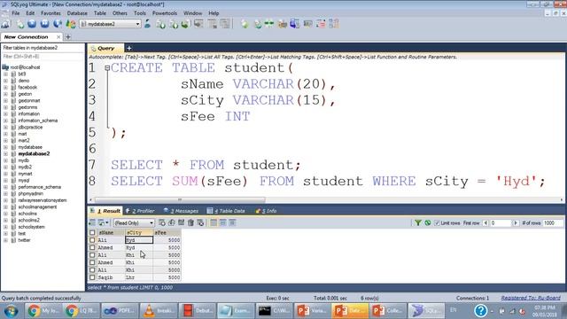Click next arrow beside First row field
This screenshot has height=319, width=567.
tap(516, 223)
